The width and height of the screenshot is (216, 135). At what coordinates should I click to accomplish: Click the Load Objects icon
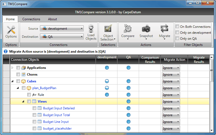pyautogui.click(x=91, y=29)
